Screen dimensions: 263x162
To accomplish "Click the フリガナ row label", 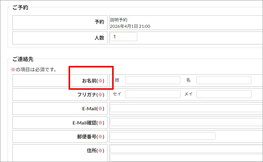I will (91, 95).
